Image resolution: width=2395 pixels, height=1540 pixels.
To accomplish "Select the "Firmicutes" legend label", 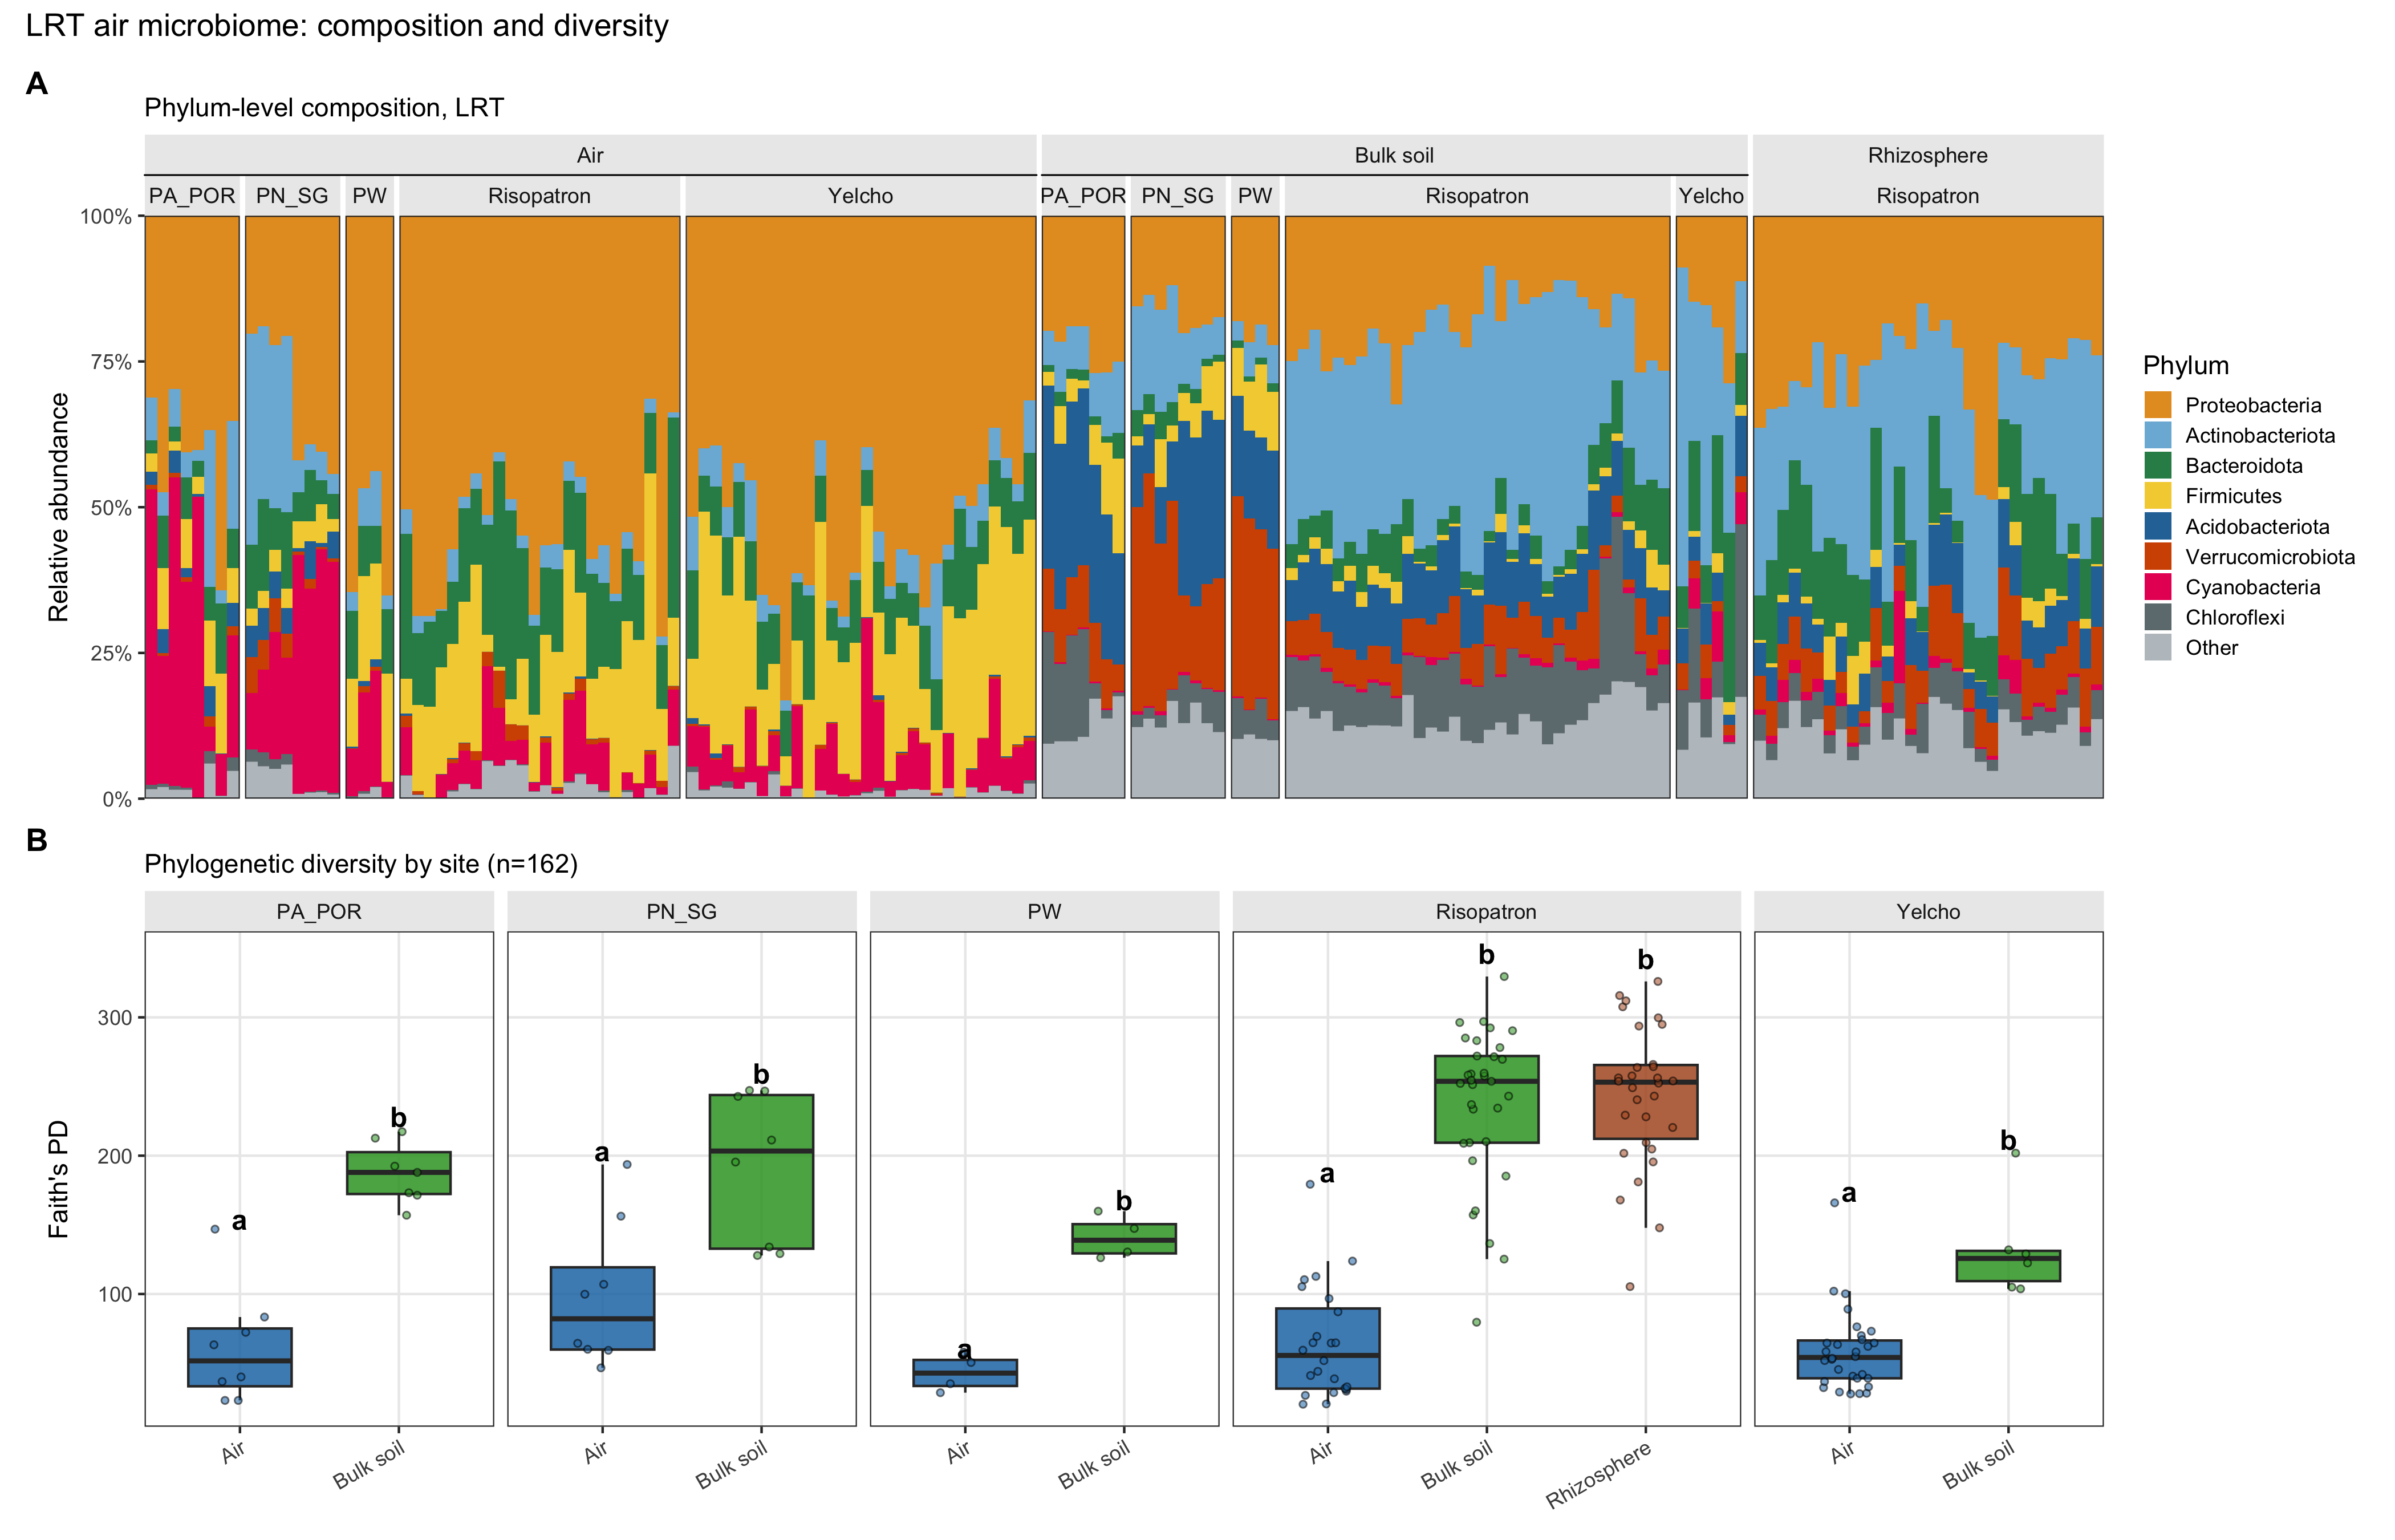I will (x=2233, y=496).
